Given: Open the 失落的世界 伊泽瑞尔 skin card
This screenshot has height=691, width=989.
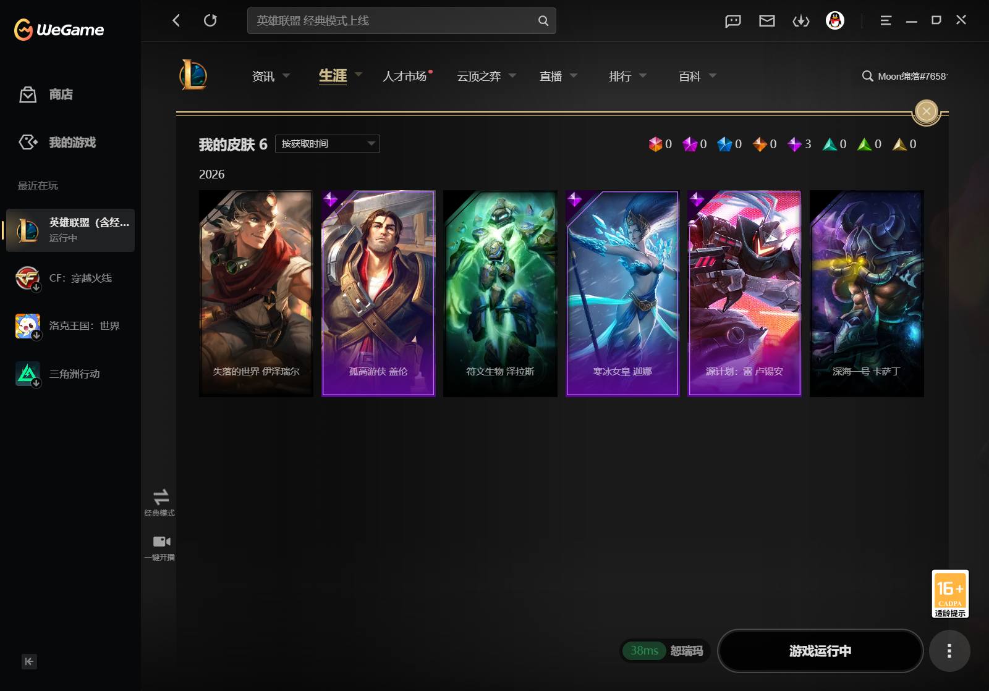Looking at the screenshot, I should point(256,293).
